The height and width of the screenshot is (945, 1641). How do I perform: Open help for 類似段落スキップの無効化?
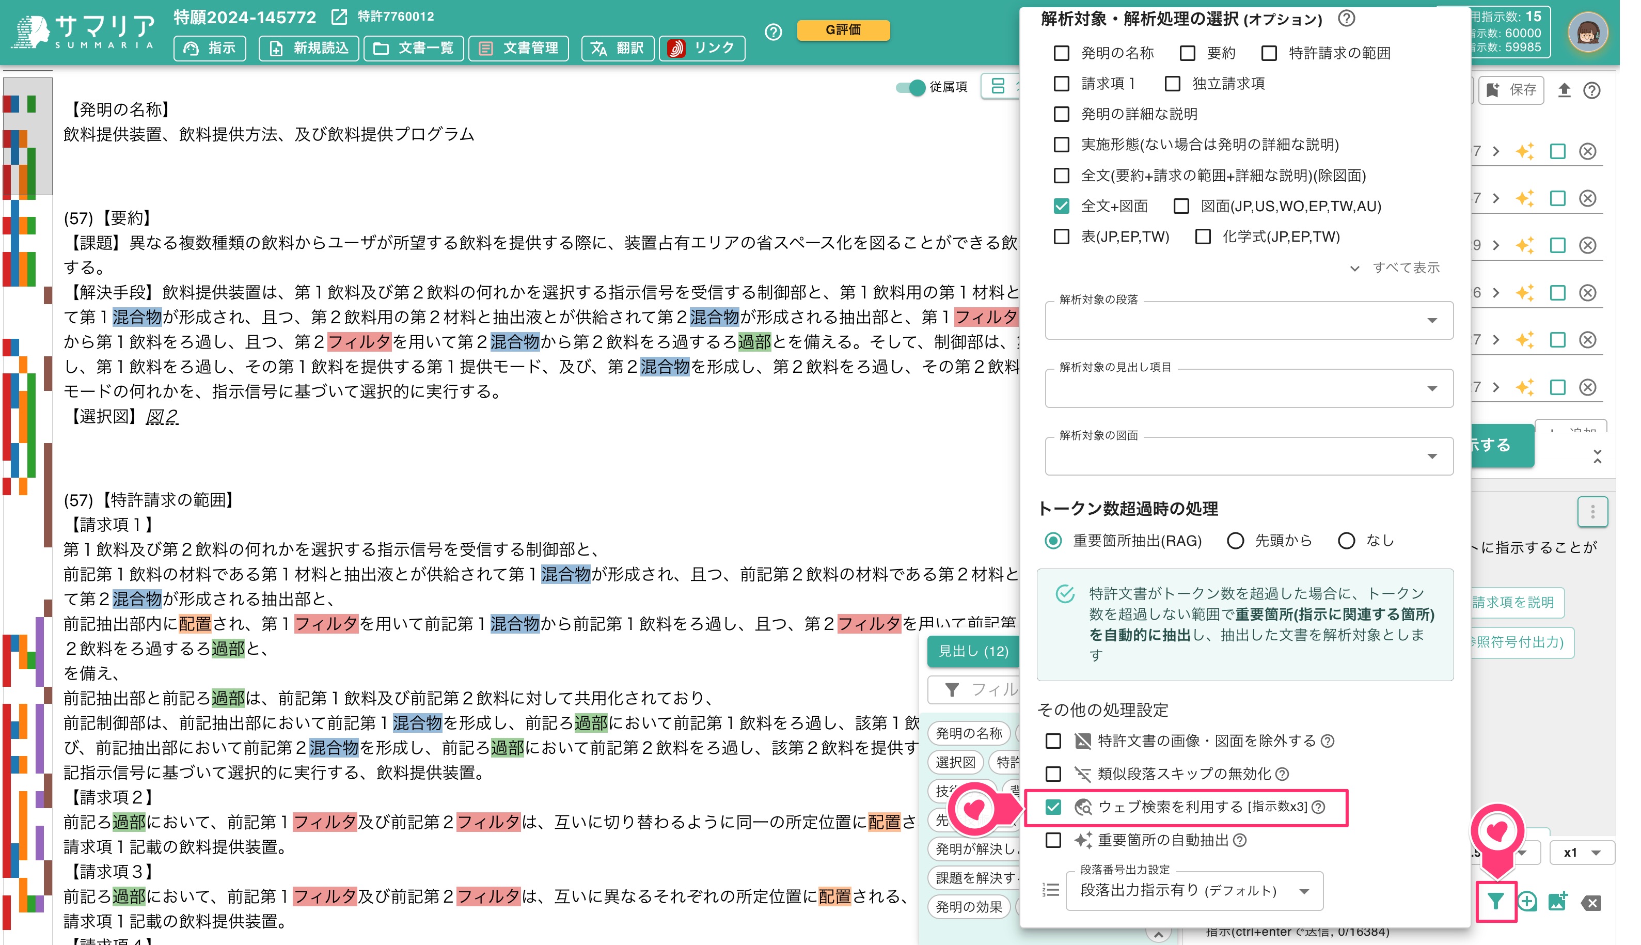pos(1282,774)
